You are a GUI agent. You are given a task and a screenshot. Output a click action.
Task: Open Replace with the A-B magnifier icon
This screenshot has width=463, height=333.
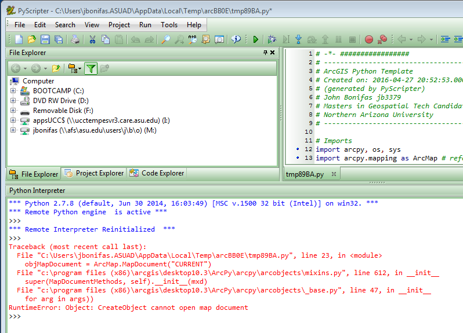(193, 39)
